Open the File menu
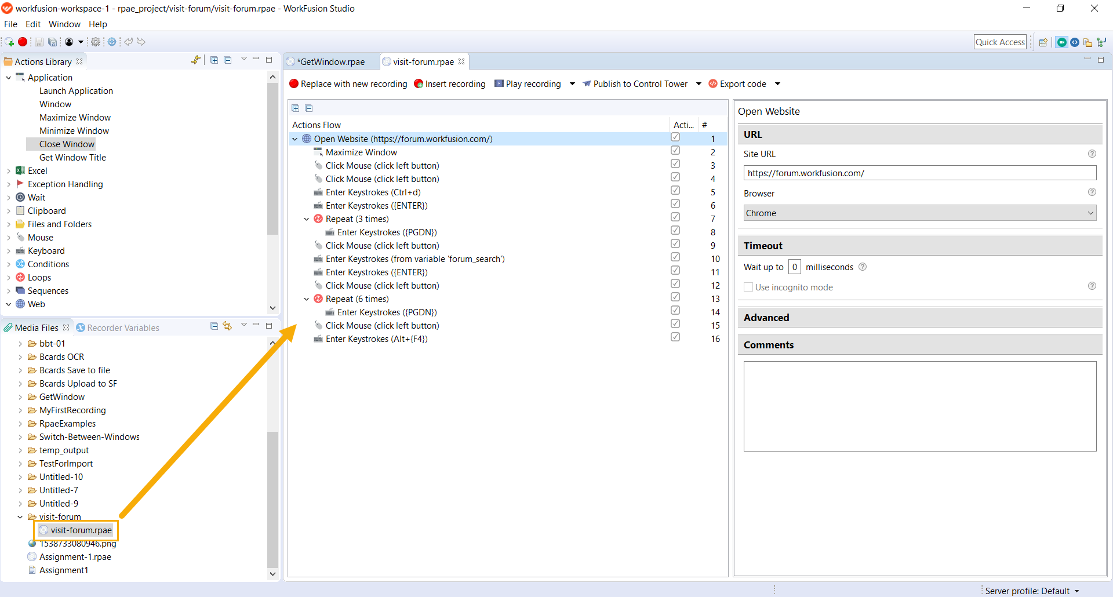 coord(10,24)
